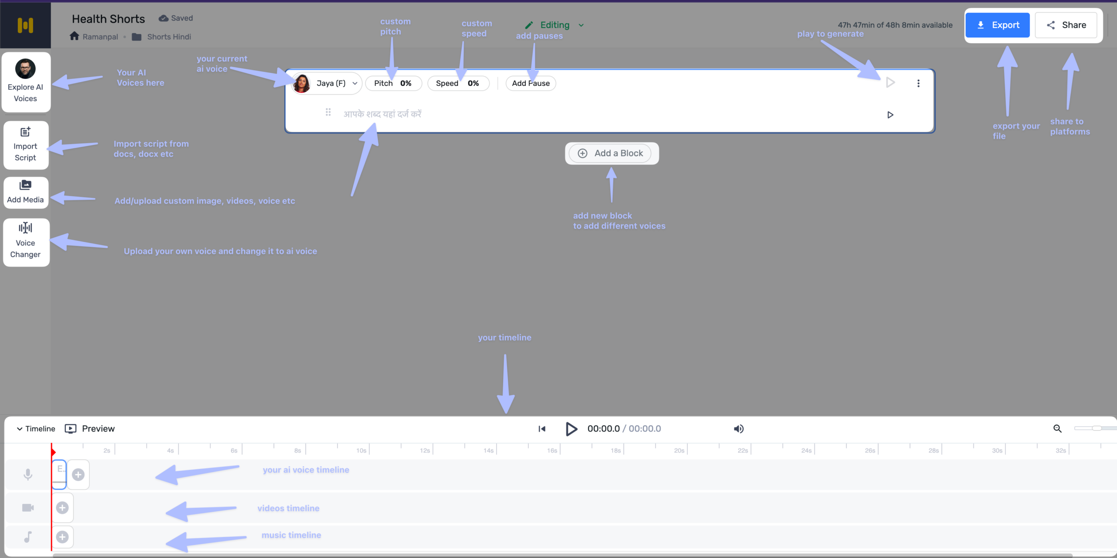The width and height of the screenshot is (1117, 558).
Task: Mute the timeline volume speaker
Action: (738, 429)
